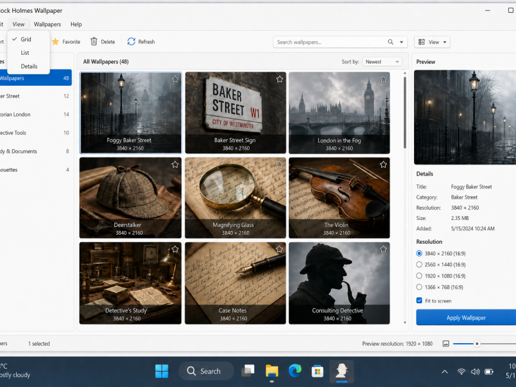Click the large Preview image
516x387 pixels.
point(465,117)
